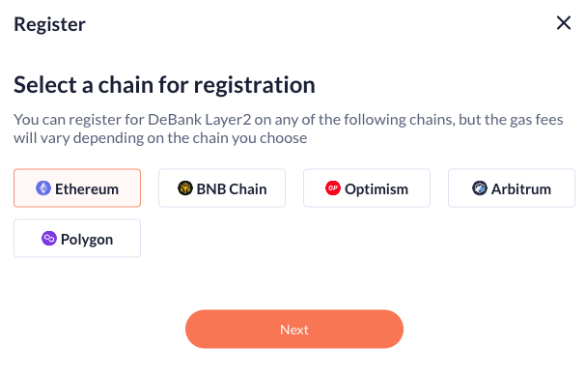Viewport: 586px width, 374px height.
Task: Click the Next button
Action: pyautogui.click(x=294, y=330)
